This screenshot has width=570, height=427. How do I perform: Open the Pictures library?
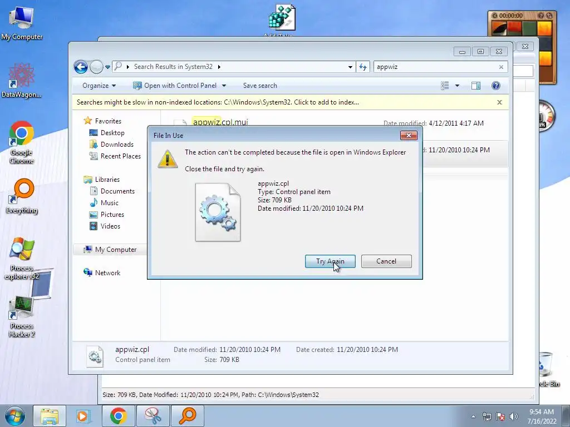(x=107, y=214)
